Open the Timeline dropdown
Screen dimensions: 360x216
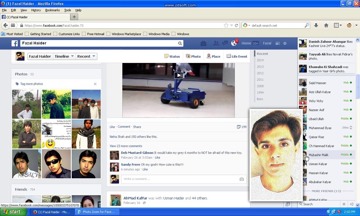point(64,56)
